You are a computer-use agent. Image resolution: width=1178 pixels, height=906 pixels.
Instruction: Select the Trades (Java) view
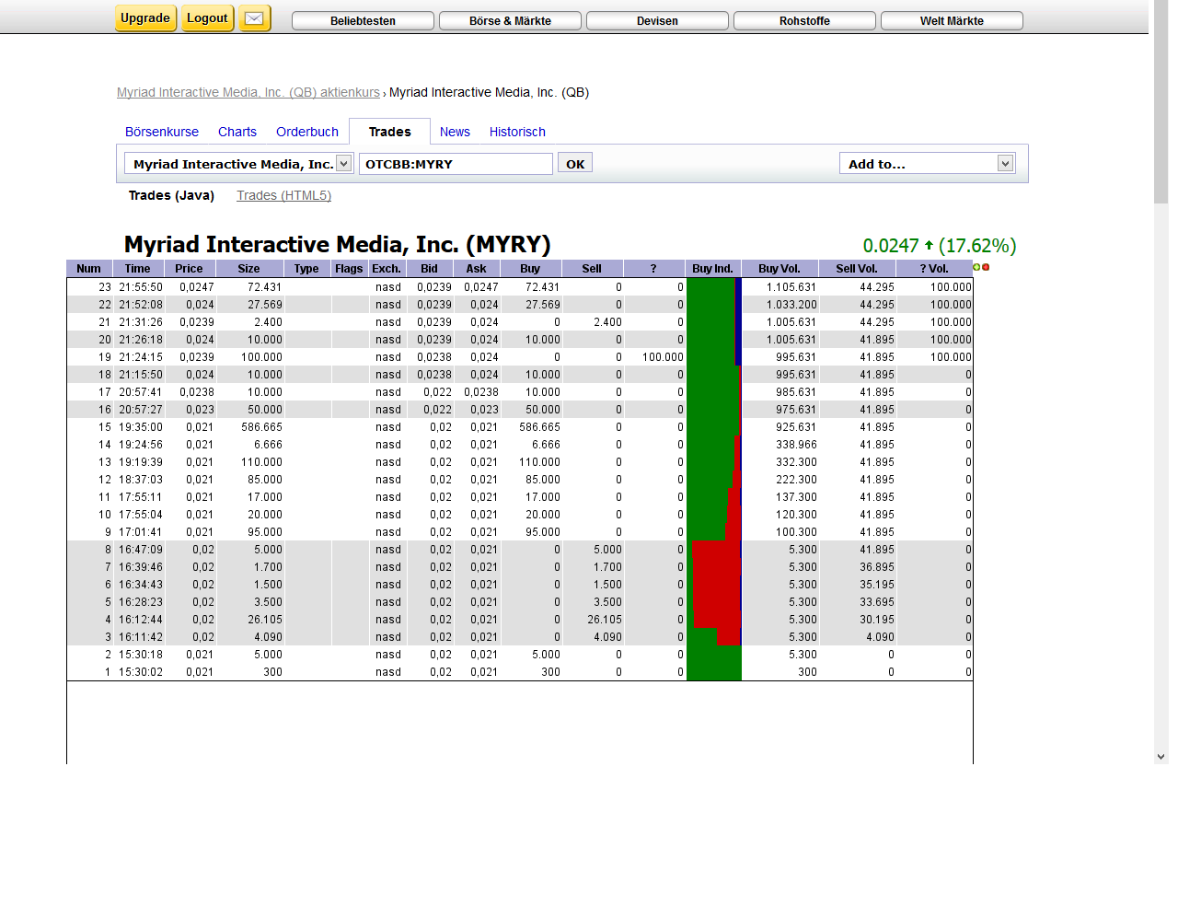pyautogui.click(x=171, y=195)
